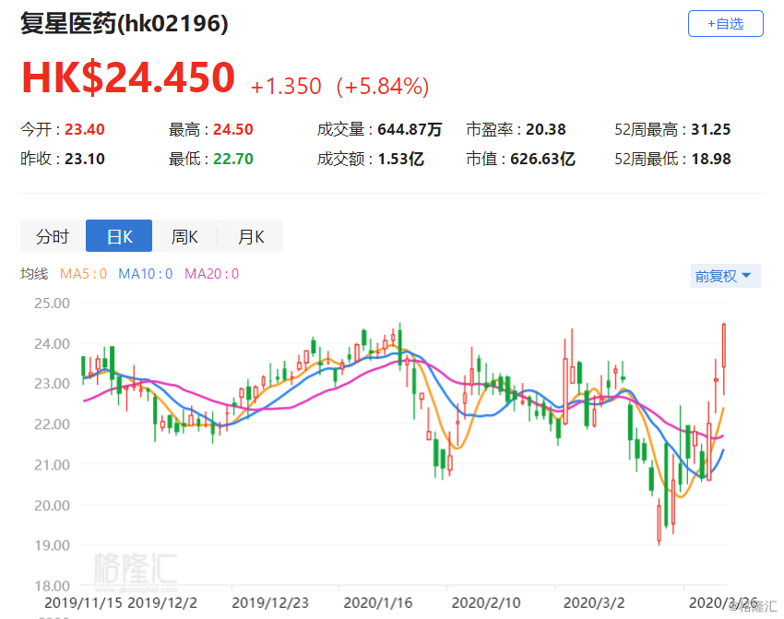784x619 pixels.
Task: Click the 52周最高 value 31.25
Action: (710, 129)
